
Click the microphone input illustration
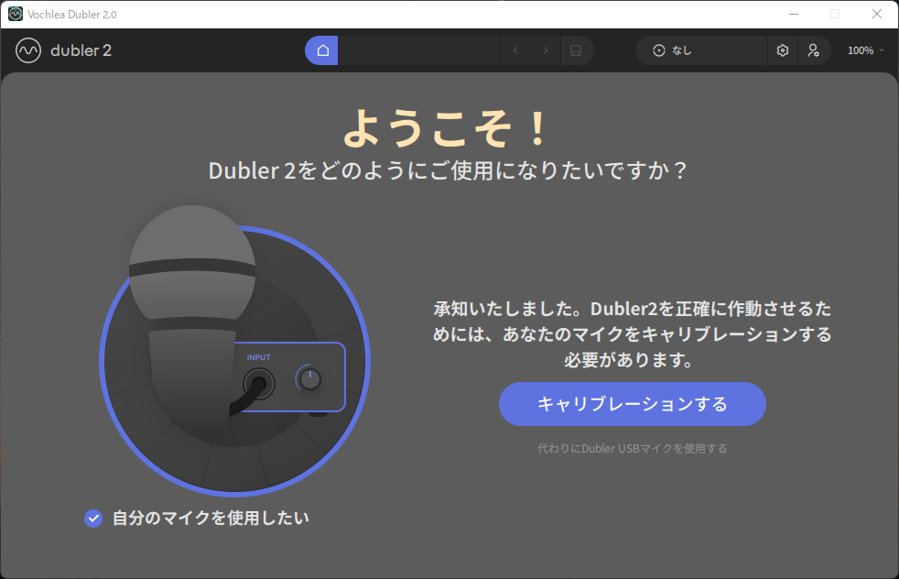(234, 351)
